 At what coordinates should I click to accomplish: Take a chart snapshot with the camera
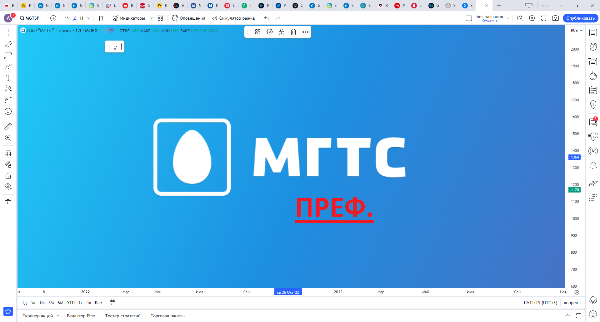coord(555,18)
